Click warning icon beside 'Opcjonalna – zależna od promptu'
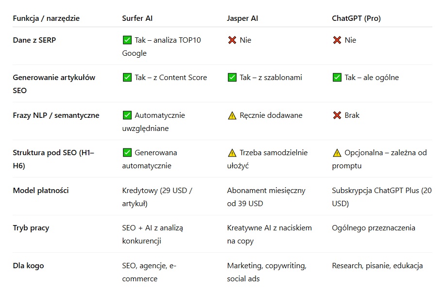 (x=337, y=153)
